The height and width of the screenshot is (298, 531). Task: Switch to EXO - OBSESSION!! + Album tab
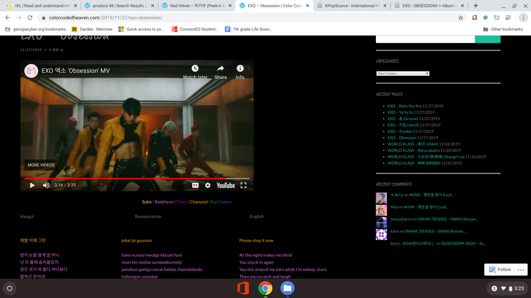click(x=429, y=6)
